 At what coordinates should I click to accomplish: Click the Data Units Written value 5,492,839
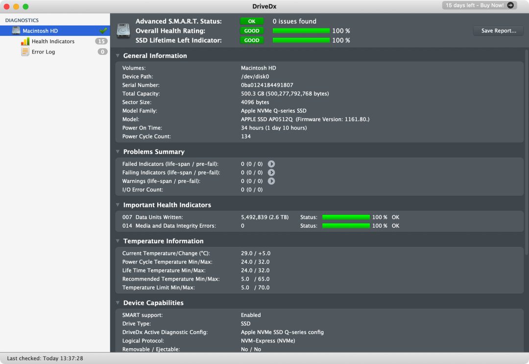pyautogui.click(x=265, y=217)
